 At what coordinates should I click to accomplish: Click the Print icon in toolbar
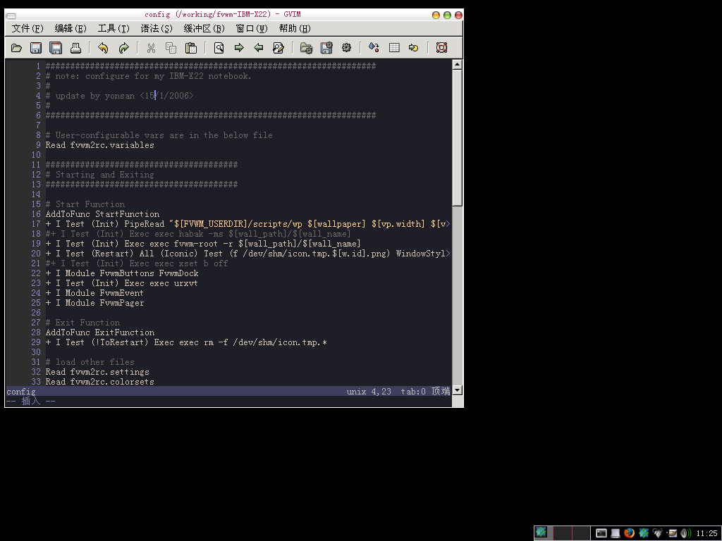[x=76, y=48]
